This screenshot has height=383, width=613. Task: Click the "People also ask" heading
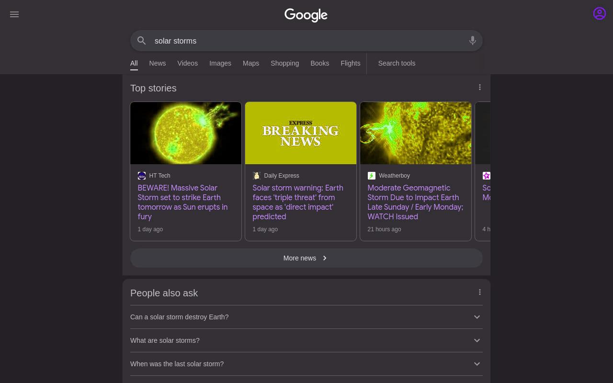pyautogui.click(x=164, y=293)
